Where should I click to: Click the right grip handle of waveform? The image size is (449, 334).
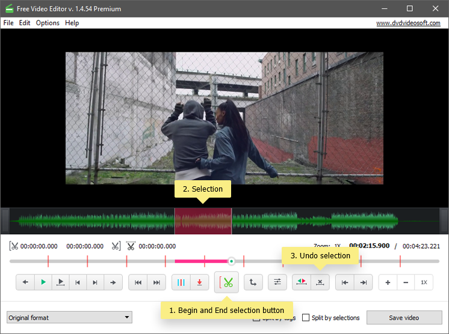pyautogui.click(x=444, y=221)
